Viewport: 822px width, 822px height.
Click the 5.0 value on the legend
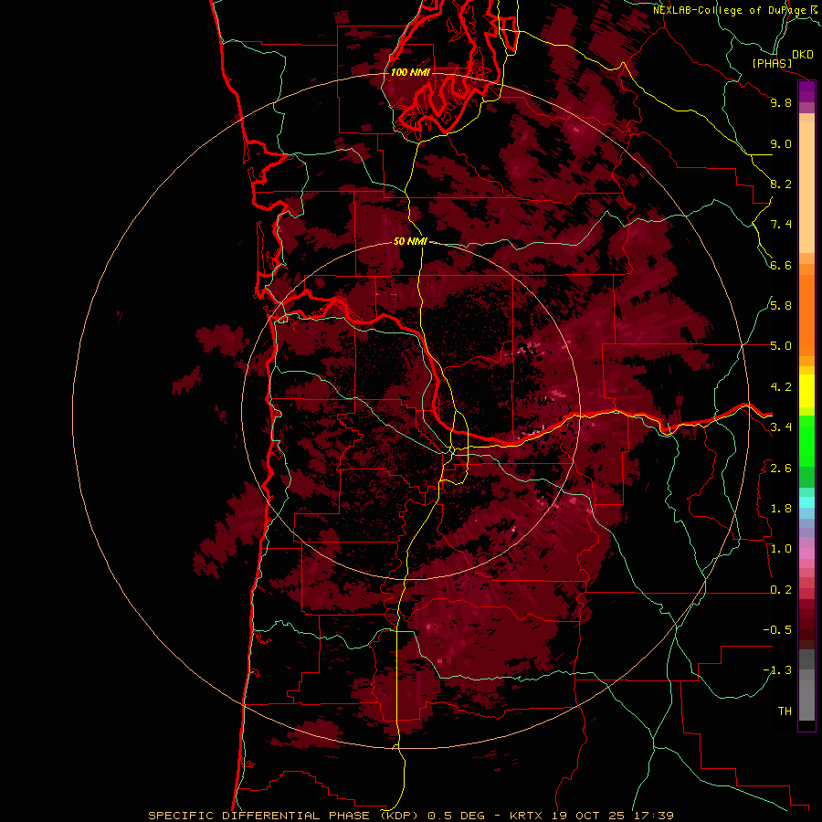781,346
